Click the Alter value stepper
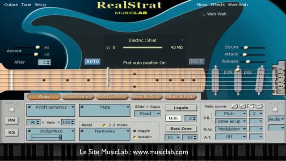The image size is (286, 161). [x=48, y=62]
